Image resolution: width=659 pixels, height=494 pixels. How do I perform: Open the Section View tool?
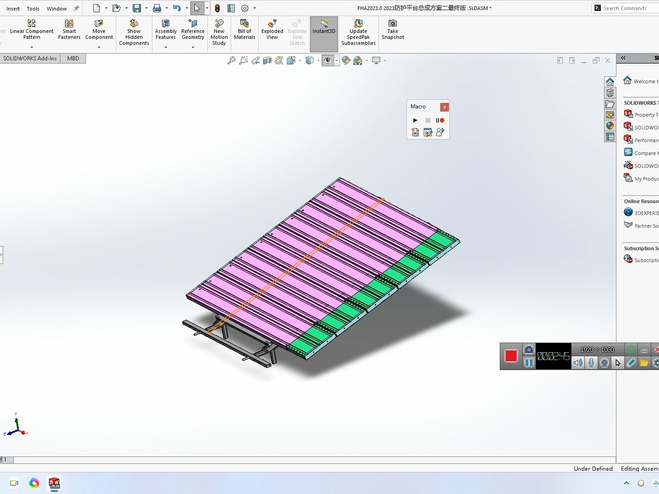coord(267,60)
